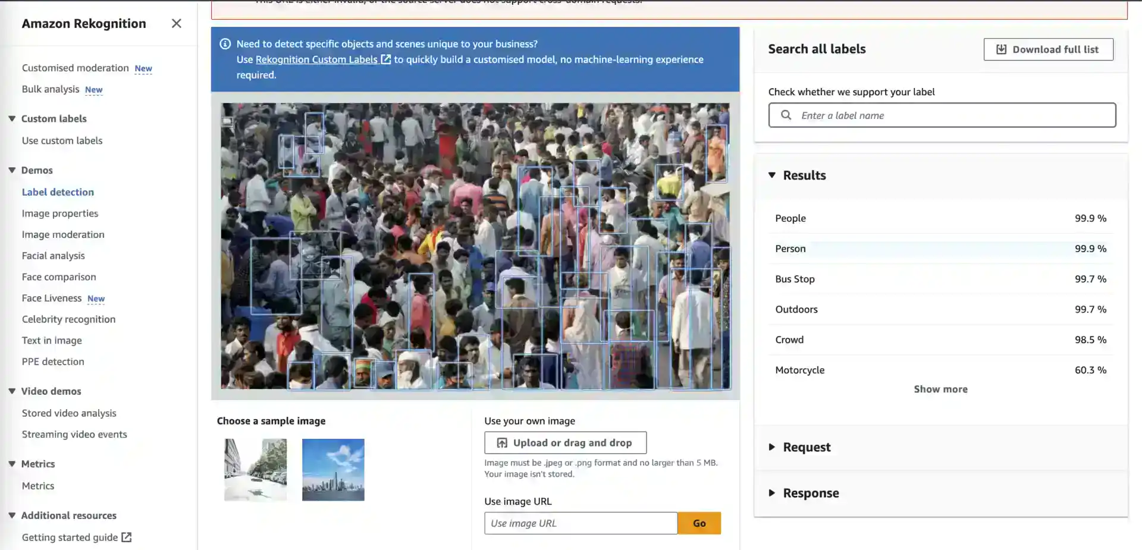Open Face Liveness demo
The image size is (1142, 550).
pos(52,298)
